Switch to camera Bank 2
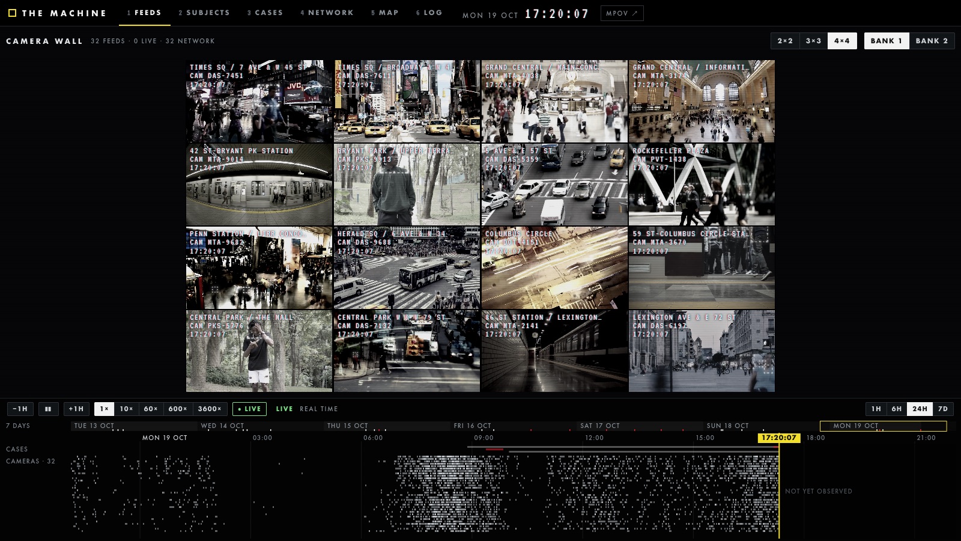Viewport: 961px width, 541px height. point(932,41)
